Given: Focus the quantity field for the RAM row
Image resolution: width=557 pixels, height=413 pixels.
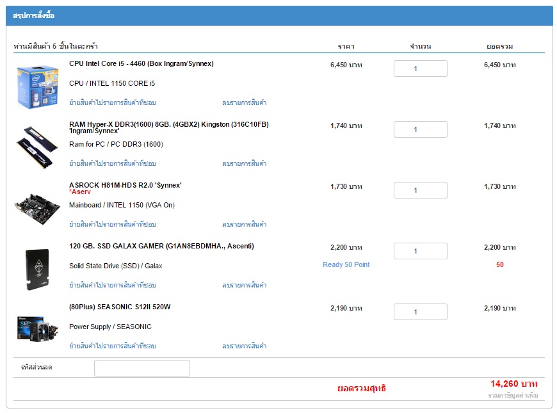Looking at the screenshot, I should tap(421, 129).
